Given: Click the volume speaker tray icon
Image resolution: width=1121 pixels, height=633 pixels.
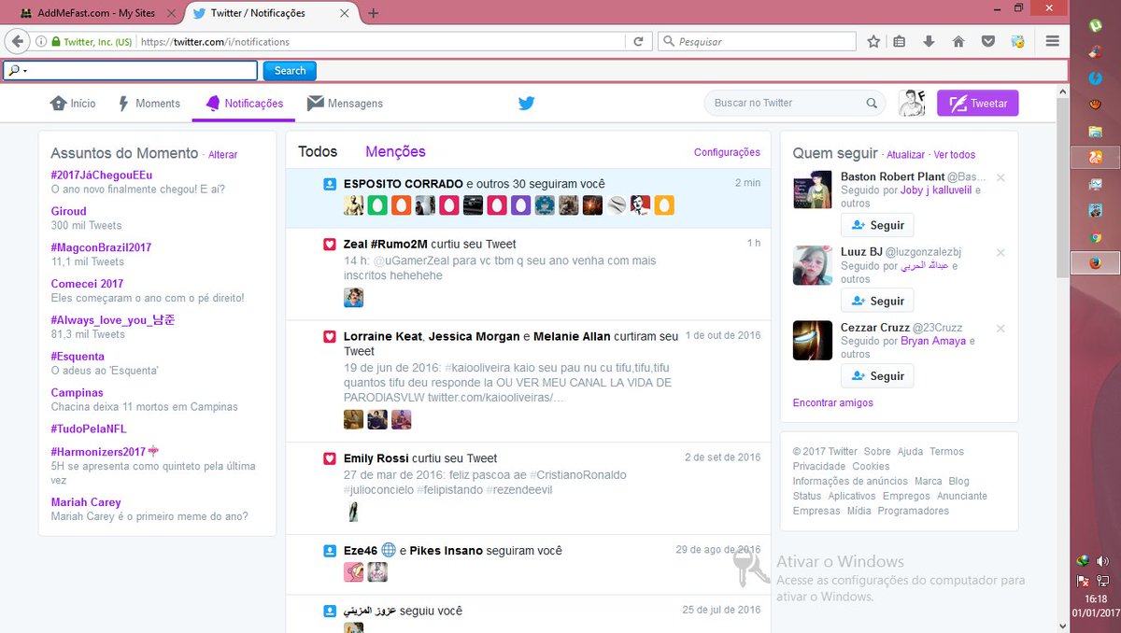Looking at the screenshot, I should (x=1103, y=561).
